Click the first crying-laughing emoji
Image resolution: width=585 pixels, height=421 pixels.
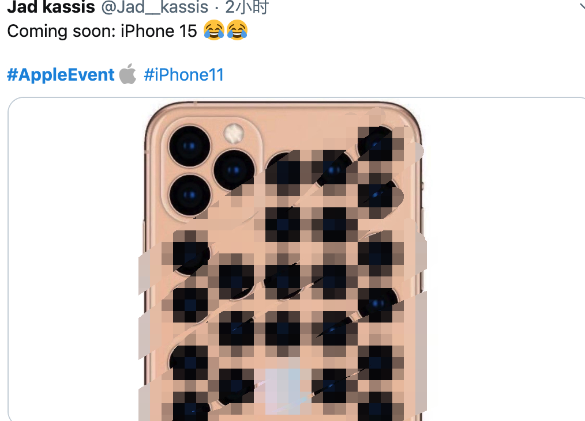click(214, 30)
